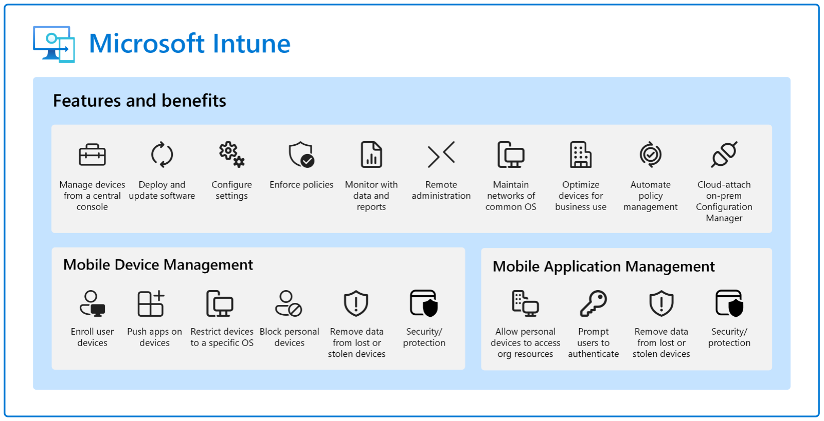This screenshot has width=824, height=421.
Task: Click the Prompt users to authenticate key icon
Action: click(594, 303)
